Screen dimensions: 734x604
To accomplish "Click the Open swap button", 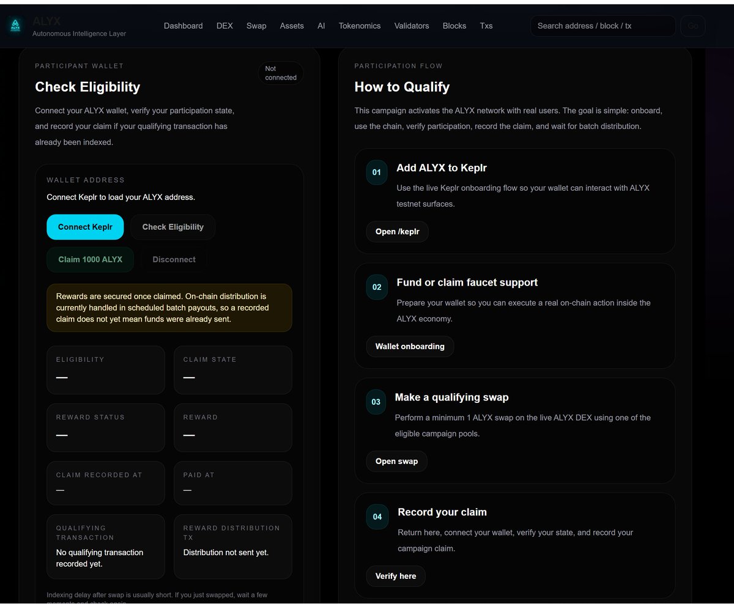I will (397, 461).
